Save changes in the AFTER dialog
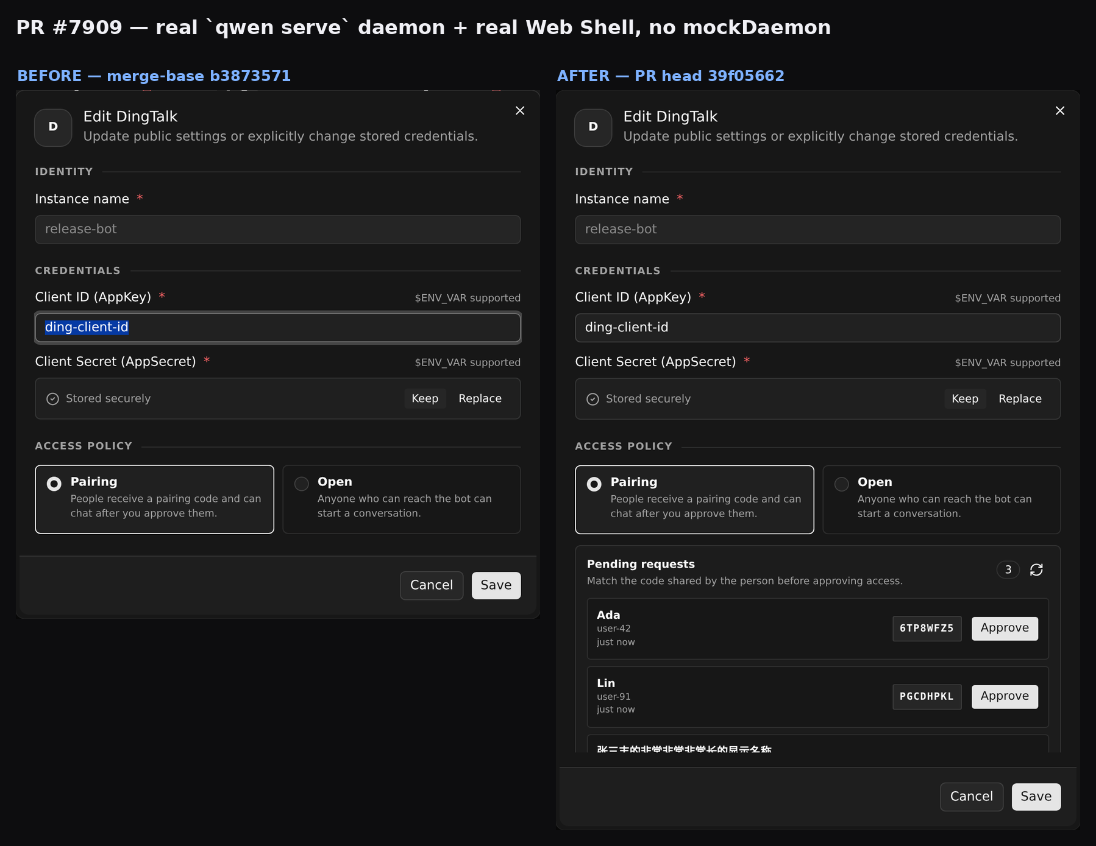This screenshot has height=846, width=1096. 1036,797
